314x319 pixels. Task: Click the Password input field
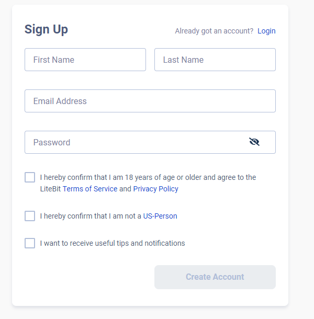pos(136,142)
